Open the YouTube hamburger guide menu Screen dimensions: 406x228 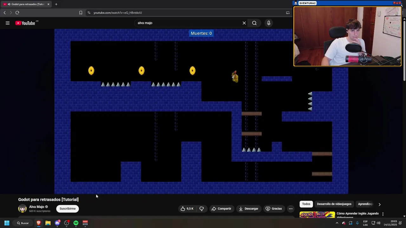(x=8, y=23)
